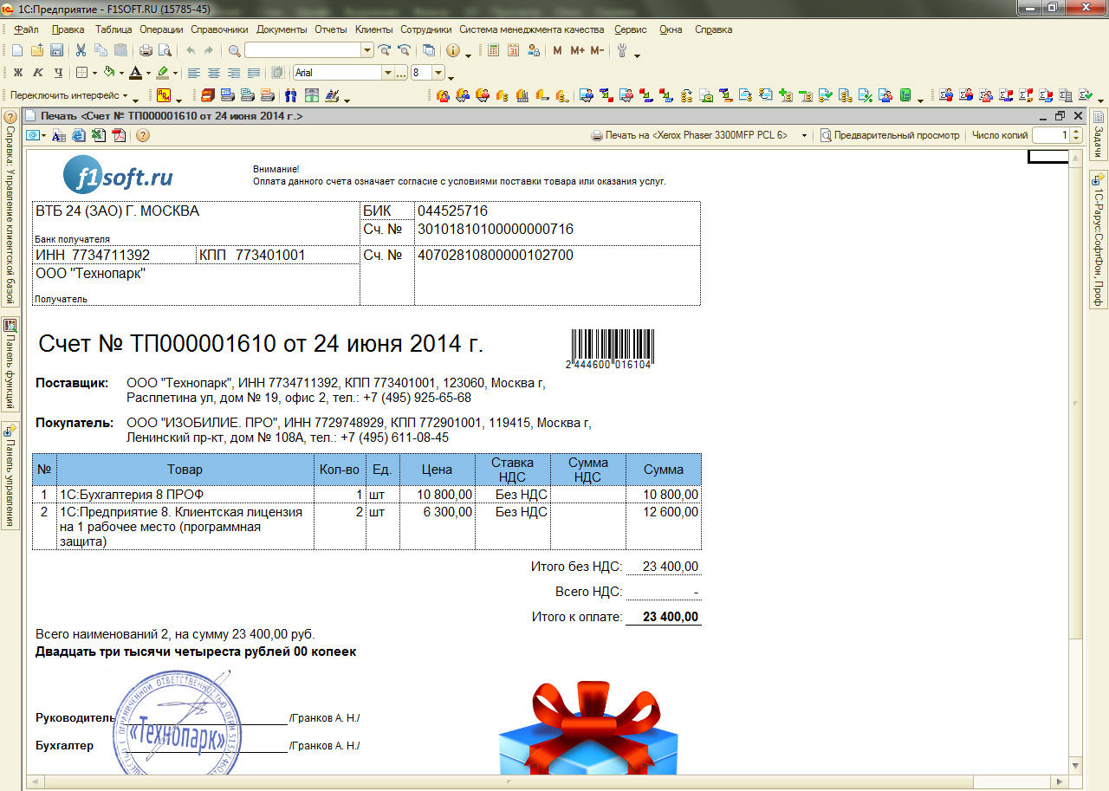This screenshot has width=1109, height=791.
Task: Save with the floppy disk icon
Action: pyautogui.click(x=56, y=50)
